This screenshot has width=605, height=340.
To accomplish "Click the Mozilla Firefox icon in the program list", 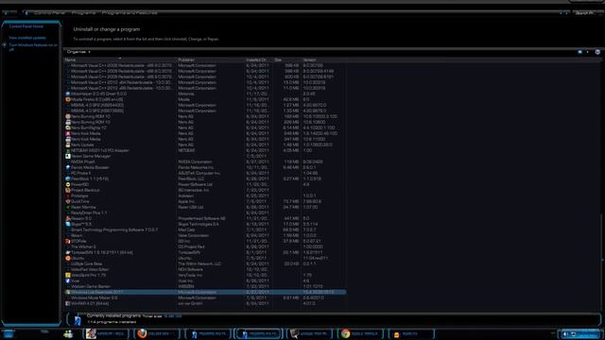I will pyautogui.click(x=68, y=99).
